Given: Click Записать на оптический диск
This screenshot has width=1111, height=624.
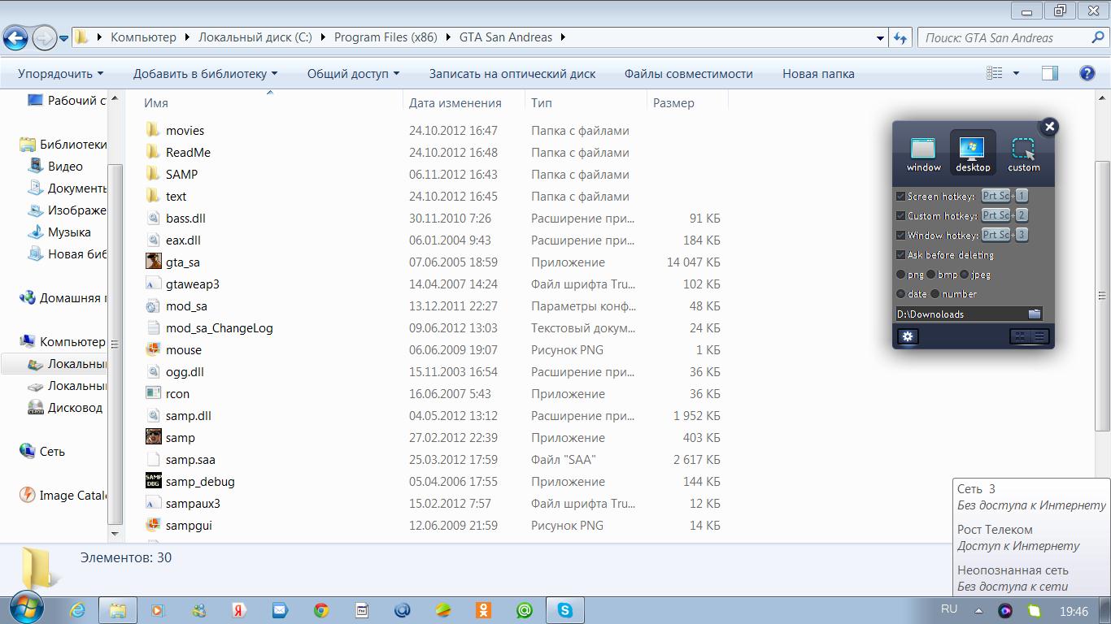Looking at the screenshot, I should [x=512, y=74].
